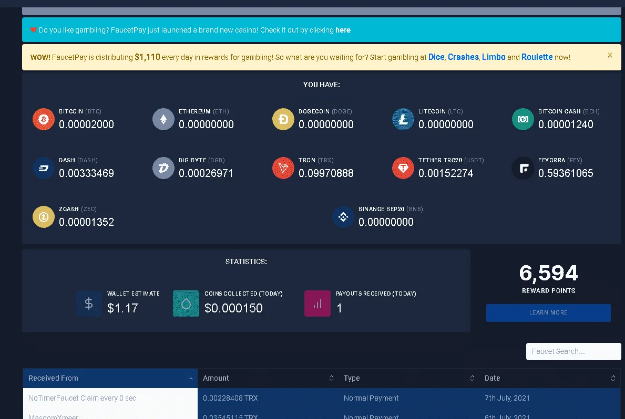Click the Coins Collected droplet icon
The height and width of the screenshot is (419, 625).
[186, 303]
